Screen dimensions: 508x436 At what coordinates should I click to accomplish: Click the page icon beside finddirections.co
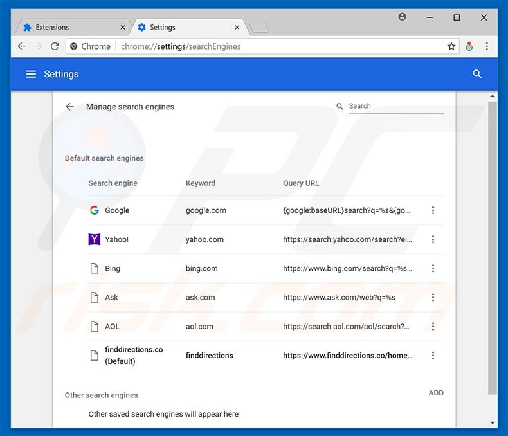click(x=95, y=356)
